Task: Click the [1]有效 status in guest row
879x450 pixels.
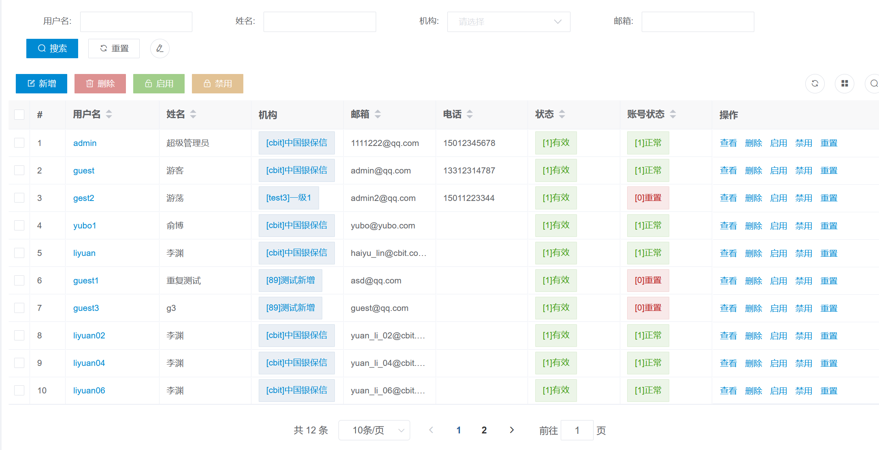Action: click(x=556, y=170)
